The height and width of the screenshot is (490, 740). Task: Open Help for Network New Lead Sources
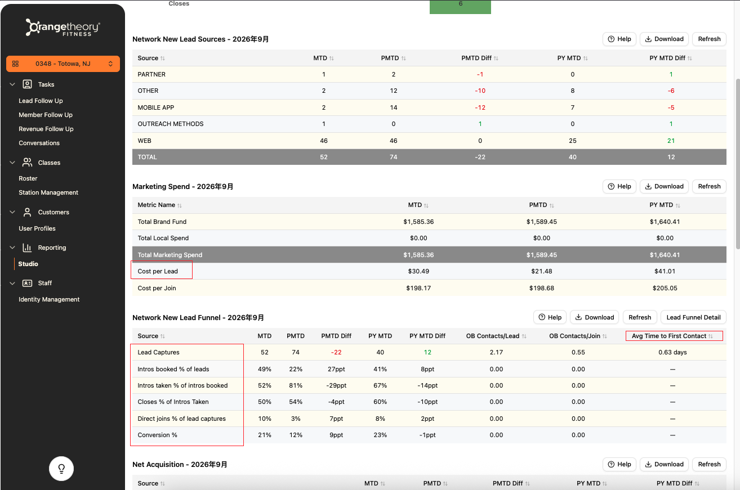pos(619,39)
